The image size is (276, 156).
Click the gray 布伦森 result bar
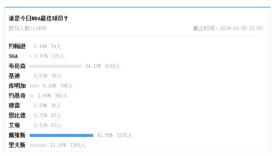pyautogui.click(x=56, y=66)
